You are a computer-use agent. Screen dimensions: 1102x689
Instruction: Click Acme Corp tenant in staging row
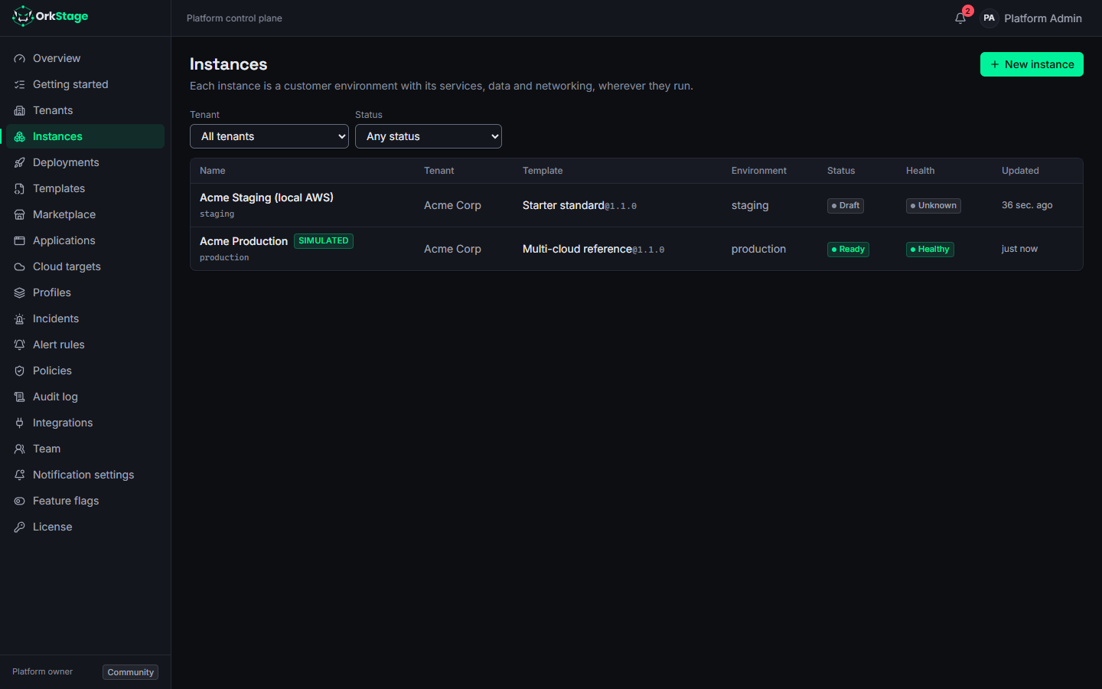pos(452,205)
